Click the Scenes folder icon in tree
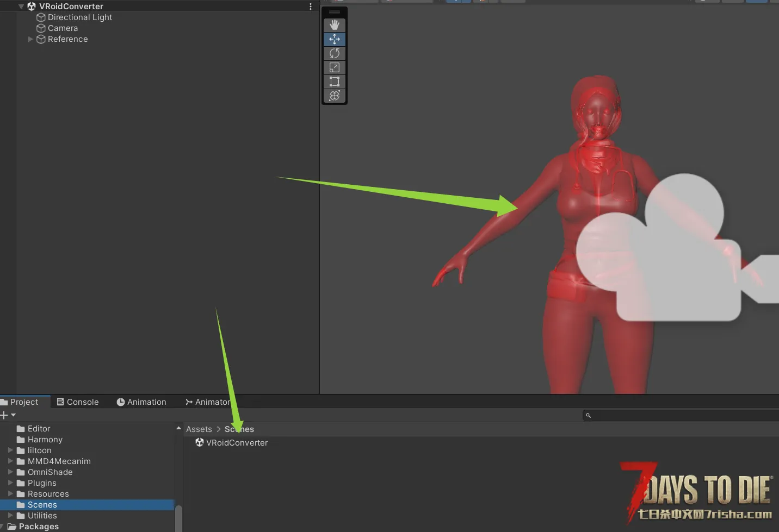The image size is (779, 532). (21, 505)
